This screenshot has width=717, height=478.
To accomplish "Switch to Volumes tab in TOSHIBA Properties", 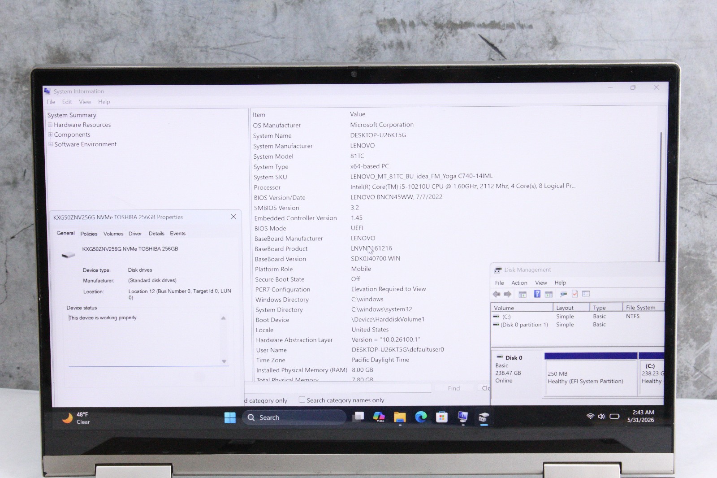I will click(x=113, y=234).
